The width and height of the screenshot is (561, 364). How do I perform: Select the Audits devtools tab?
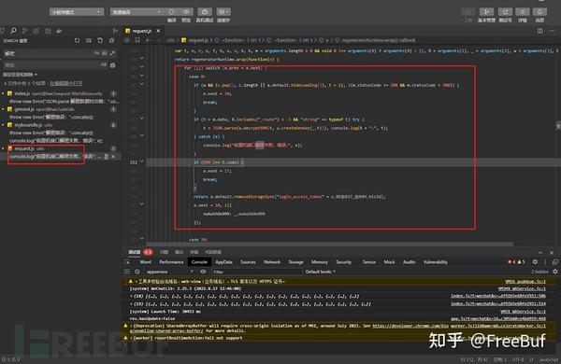pos(409,262)
